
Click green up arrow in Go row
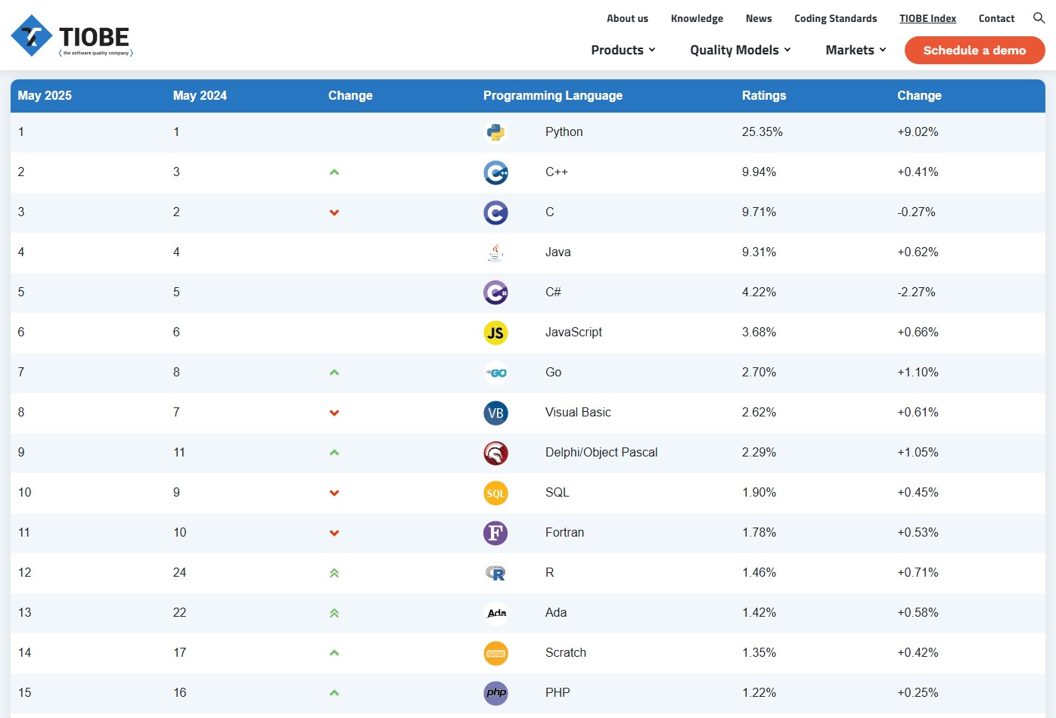point(334,373)
